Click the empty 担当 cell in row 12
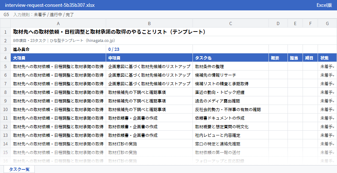The image size is (337, 173). tap(295, 126)
